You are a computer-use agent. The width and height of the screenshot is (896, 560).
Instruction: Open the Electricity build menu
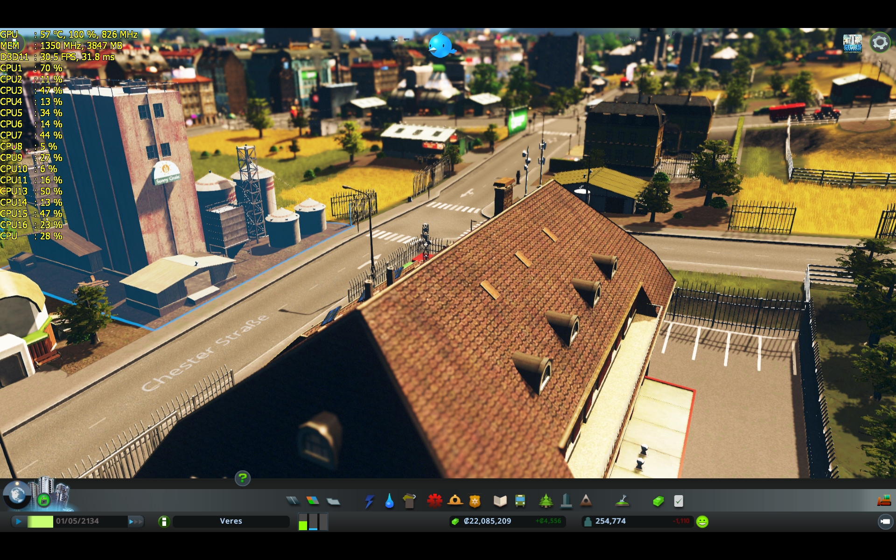click(369, 501)
